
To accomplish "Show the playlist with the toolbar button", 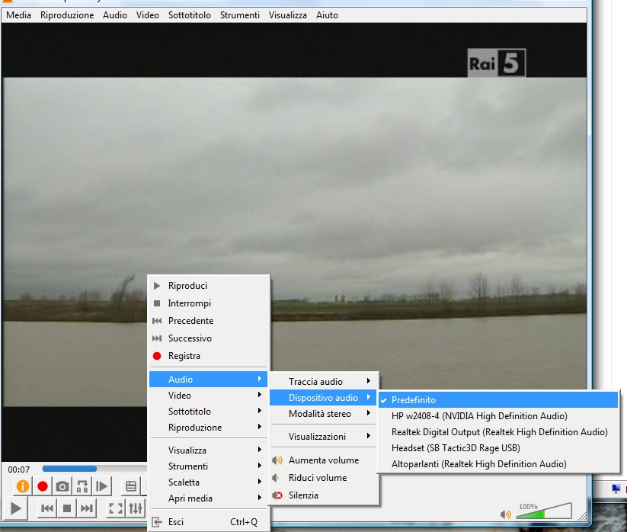I will [131, 486].
